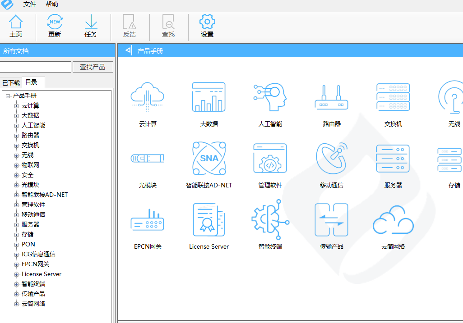Expand the PON tree node
463x323 pixels.
click(x=16, y=245)
